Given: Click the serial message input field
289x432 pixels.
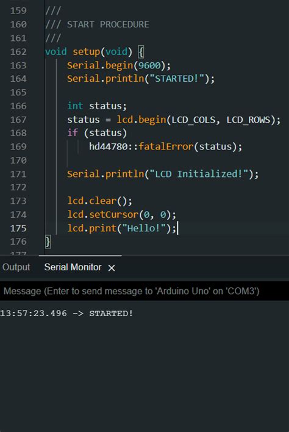Looking at the screenshot, I should (x=144, y=291).
